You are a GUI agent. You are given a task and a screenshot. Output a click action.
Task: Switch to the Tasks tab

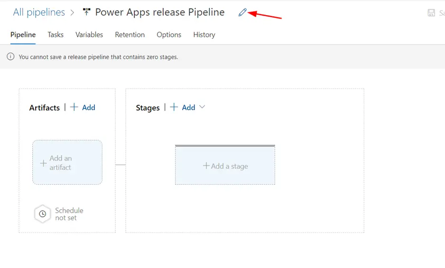tap(56, 35)
